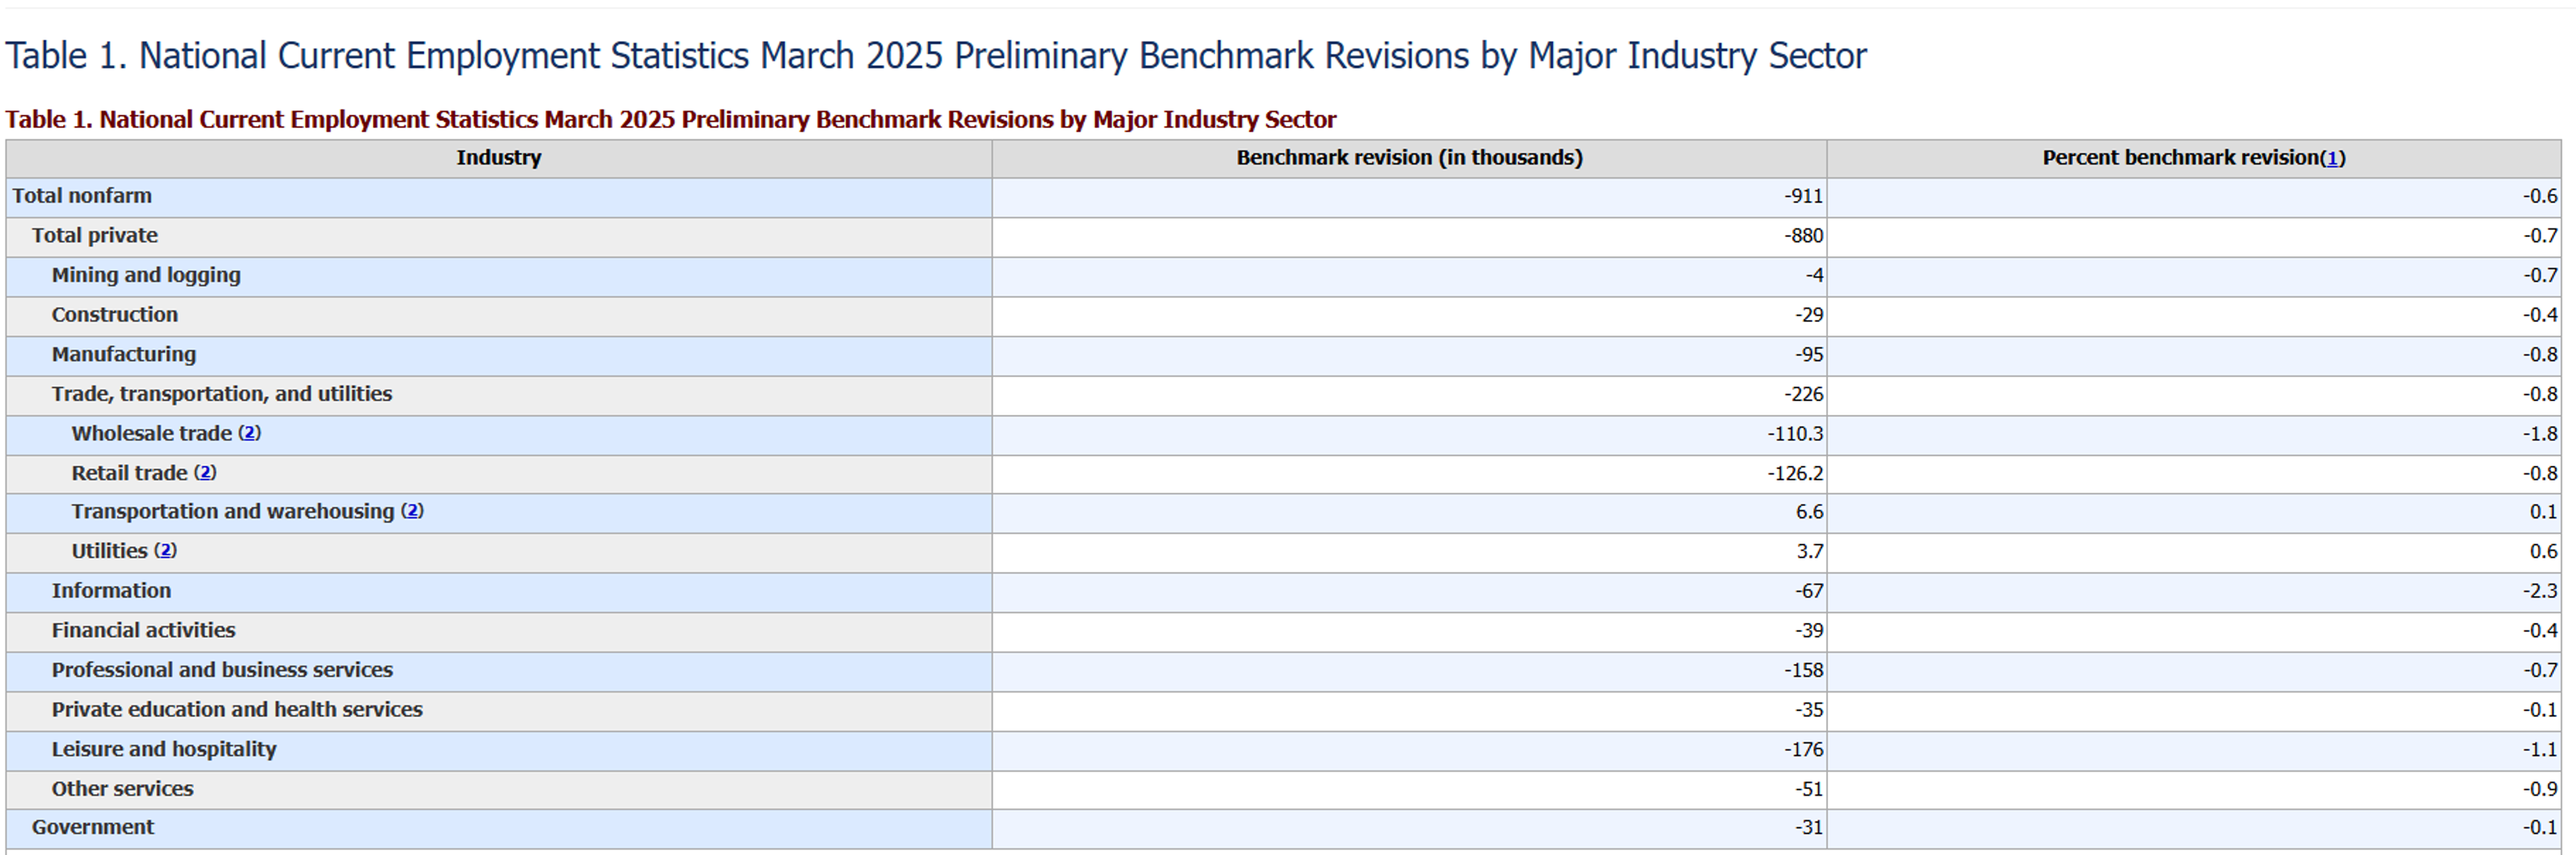
Task: Click the -158 Professional services value
Action: (1804, 670)
